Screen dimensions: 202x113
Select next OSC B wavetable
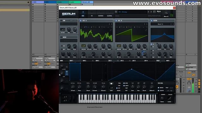[x=147, y=24]
